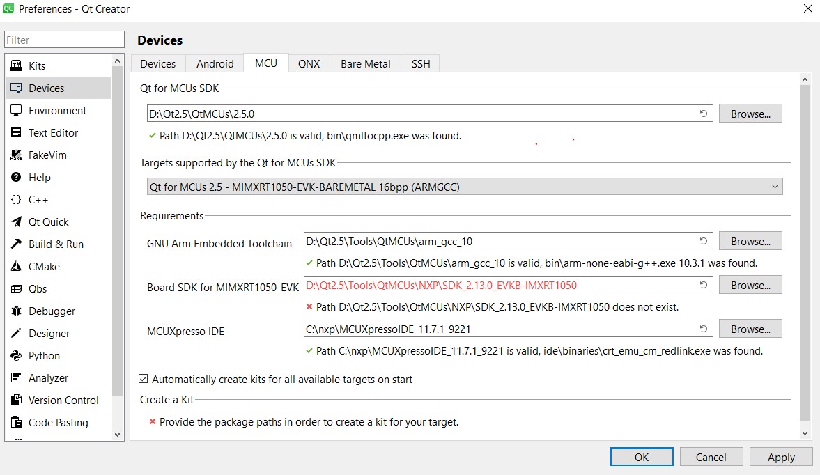The image size is (820, 475).
Task: Browse for the Board SDK MIMXRT1050-EVK folder
Action: [x=750, y=285]
